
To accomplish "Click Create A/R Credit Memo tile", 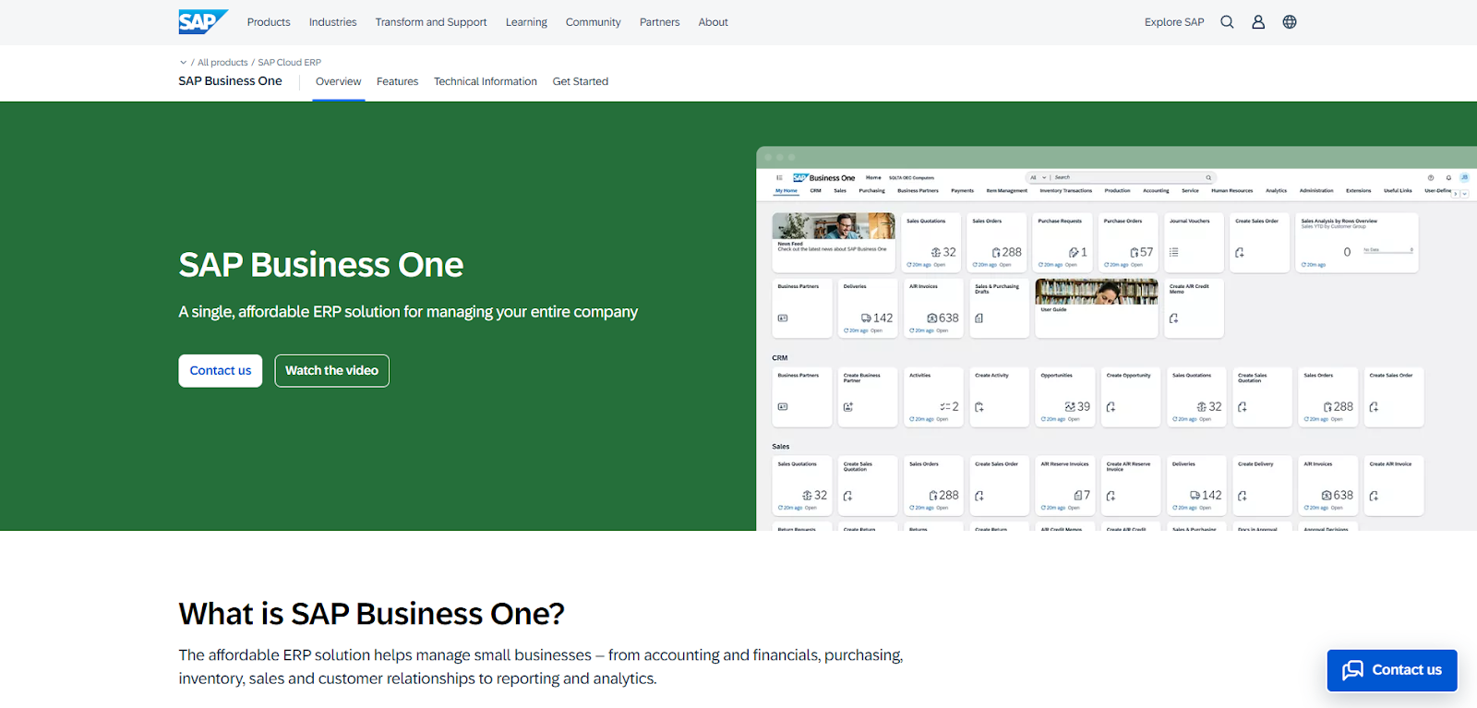I will click(x=1195, y=308).
